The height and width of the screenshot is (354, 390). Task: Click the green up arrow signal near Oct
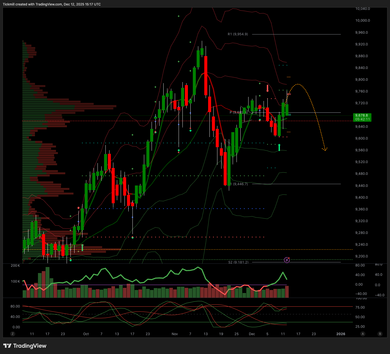(x=82, y=248)
